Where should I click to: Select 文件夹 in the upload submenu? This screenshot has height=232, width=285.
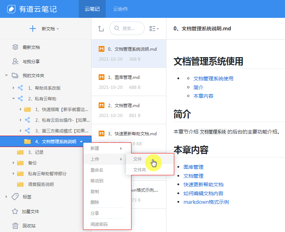[x=140, y=170]
